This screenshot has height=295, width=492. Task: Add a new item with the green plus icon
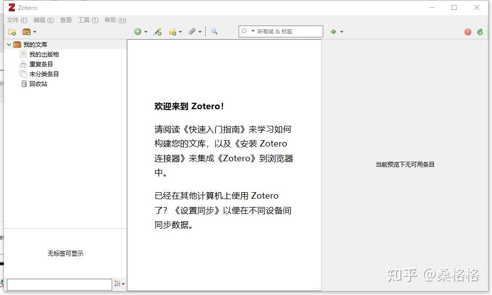pyautogui.click(x=138, y=31)
